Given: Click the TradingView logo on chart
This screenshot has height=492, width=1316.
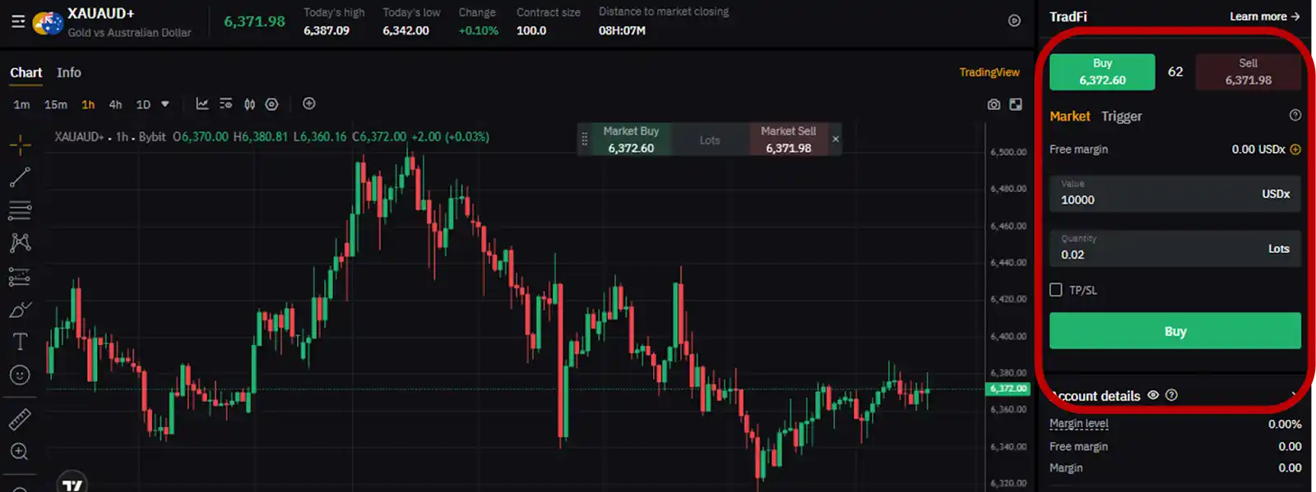Looking at the screenshot, I should tap(72, 485).
